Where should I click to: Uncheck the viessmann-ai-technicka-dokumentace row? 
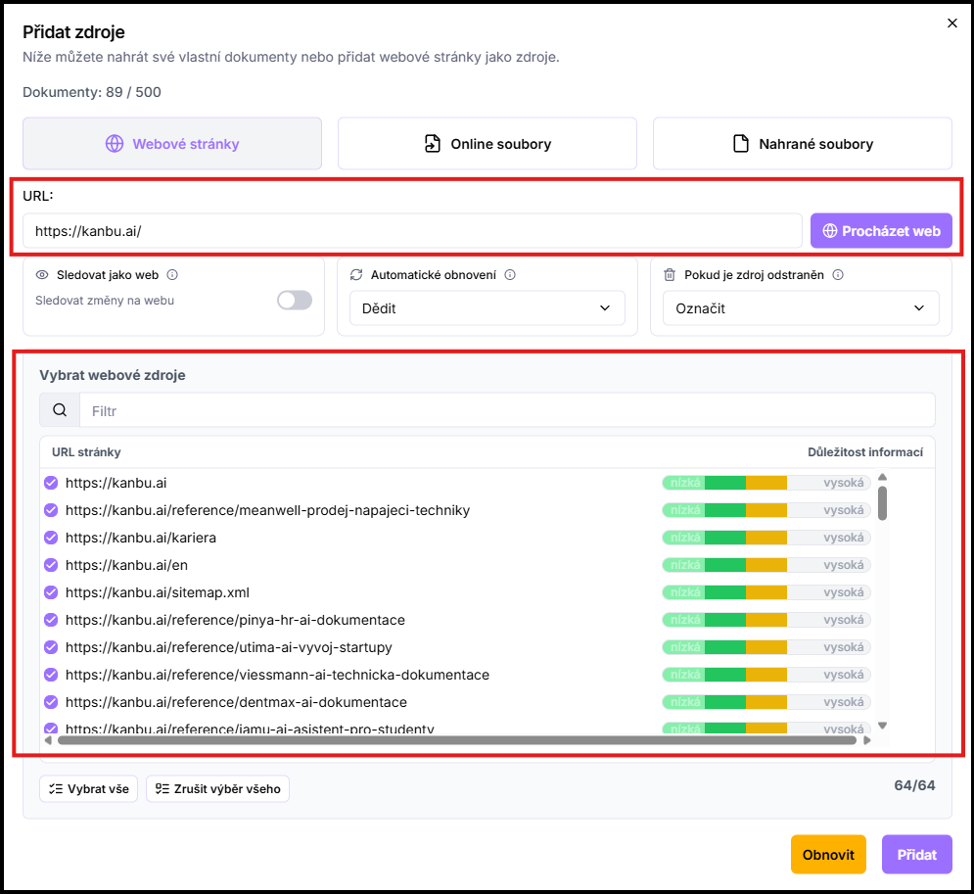click(51, 674)
